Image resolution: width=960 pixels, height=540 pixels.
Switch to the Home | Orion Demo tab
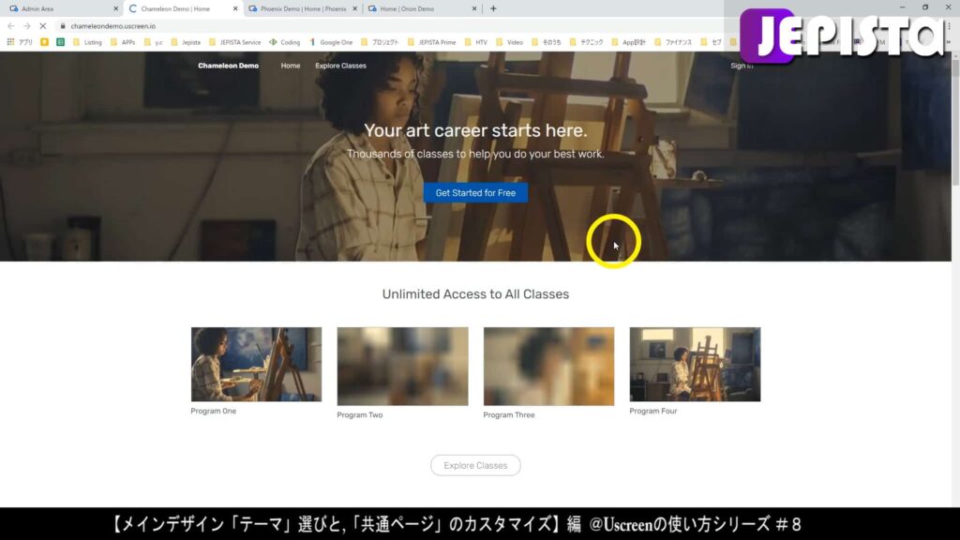pos(423,8)
